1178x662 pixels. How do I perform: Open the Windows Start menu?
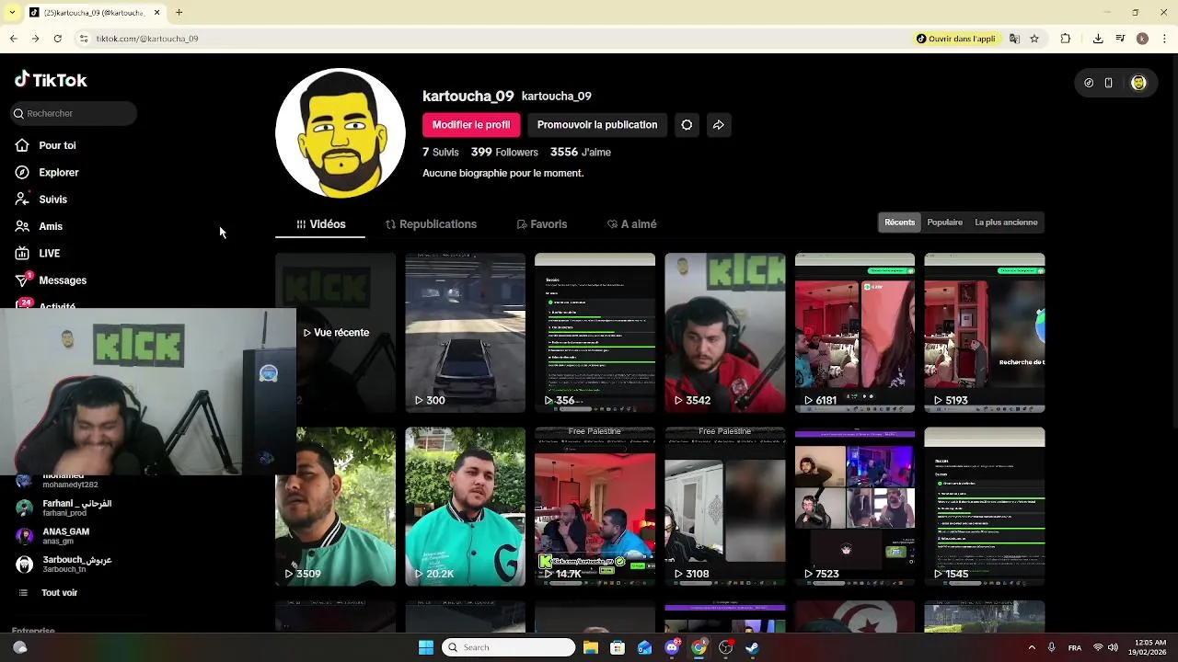pyautogui.click(x=425, y=647)
